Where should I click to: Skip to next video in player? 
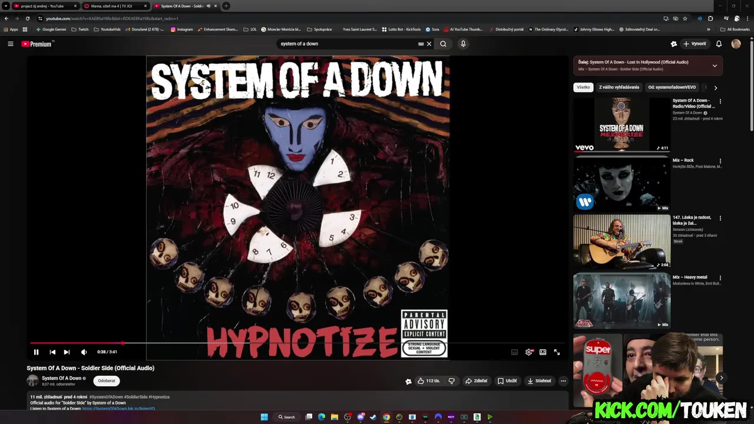coord(67,352)
